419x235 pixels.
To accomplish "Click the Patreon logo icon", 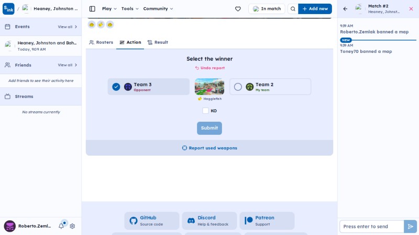I will [248, 220].
